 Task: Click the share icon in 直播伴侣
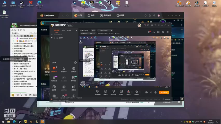pyautogui.click(x=167, y=32)
